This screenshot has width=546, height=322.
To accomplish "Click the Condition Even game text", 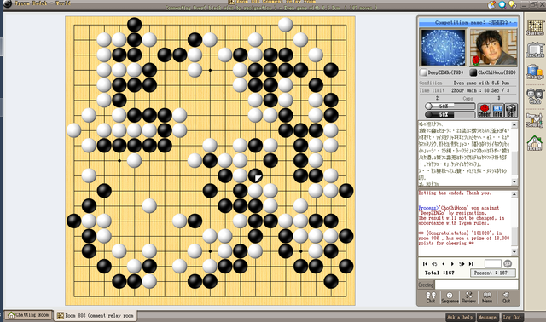I will tap(481, 83).
